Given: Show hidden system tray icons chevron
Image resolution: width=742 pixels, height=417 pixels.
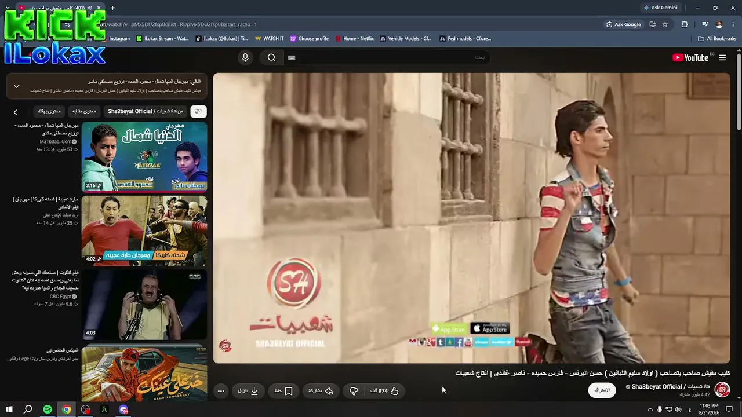Looking at the screenshot, I should click(x=649, y=409).
